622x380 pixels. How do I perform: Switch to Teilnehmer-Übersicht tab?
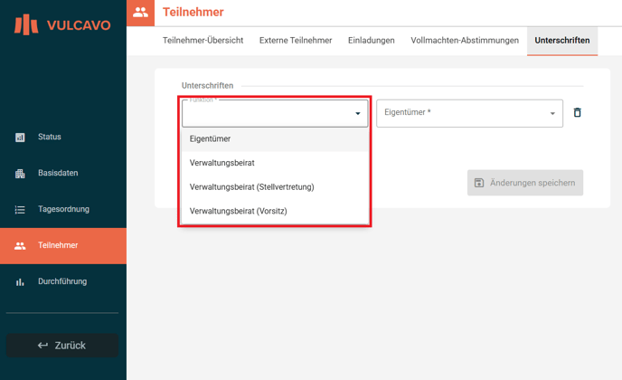tap(203, 41)
